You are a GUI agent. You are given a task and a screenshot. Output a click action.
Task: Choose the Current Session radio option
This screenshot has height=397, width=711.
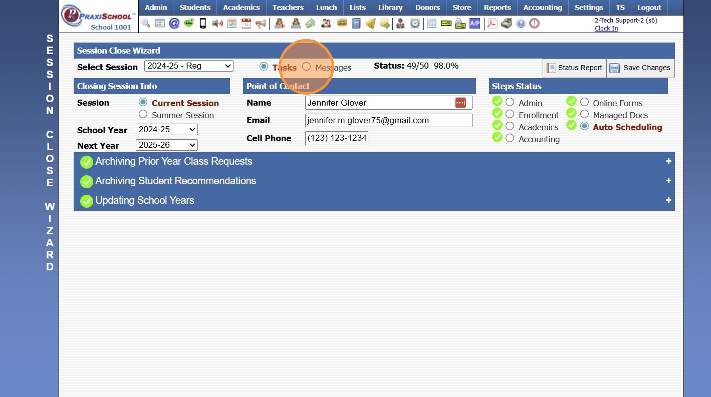[x=143, y=102]
